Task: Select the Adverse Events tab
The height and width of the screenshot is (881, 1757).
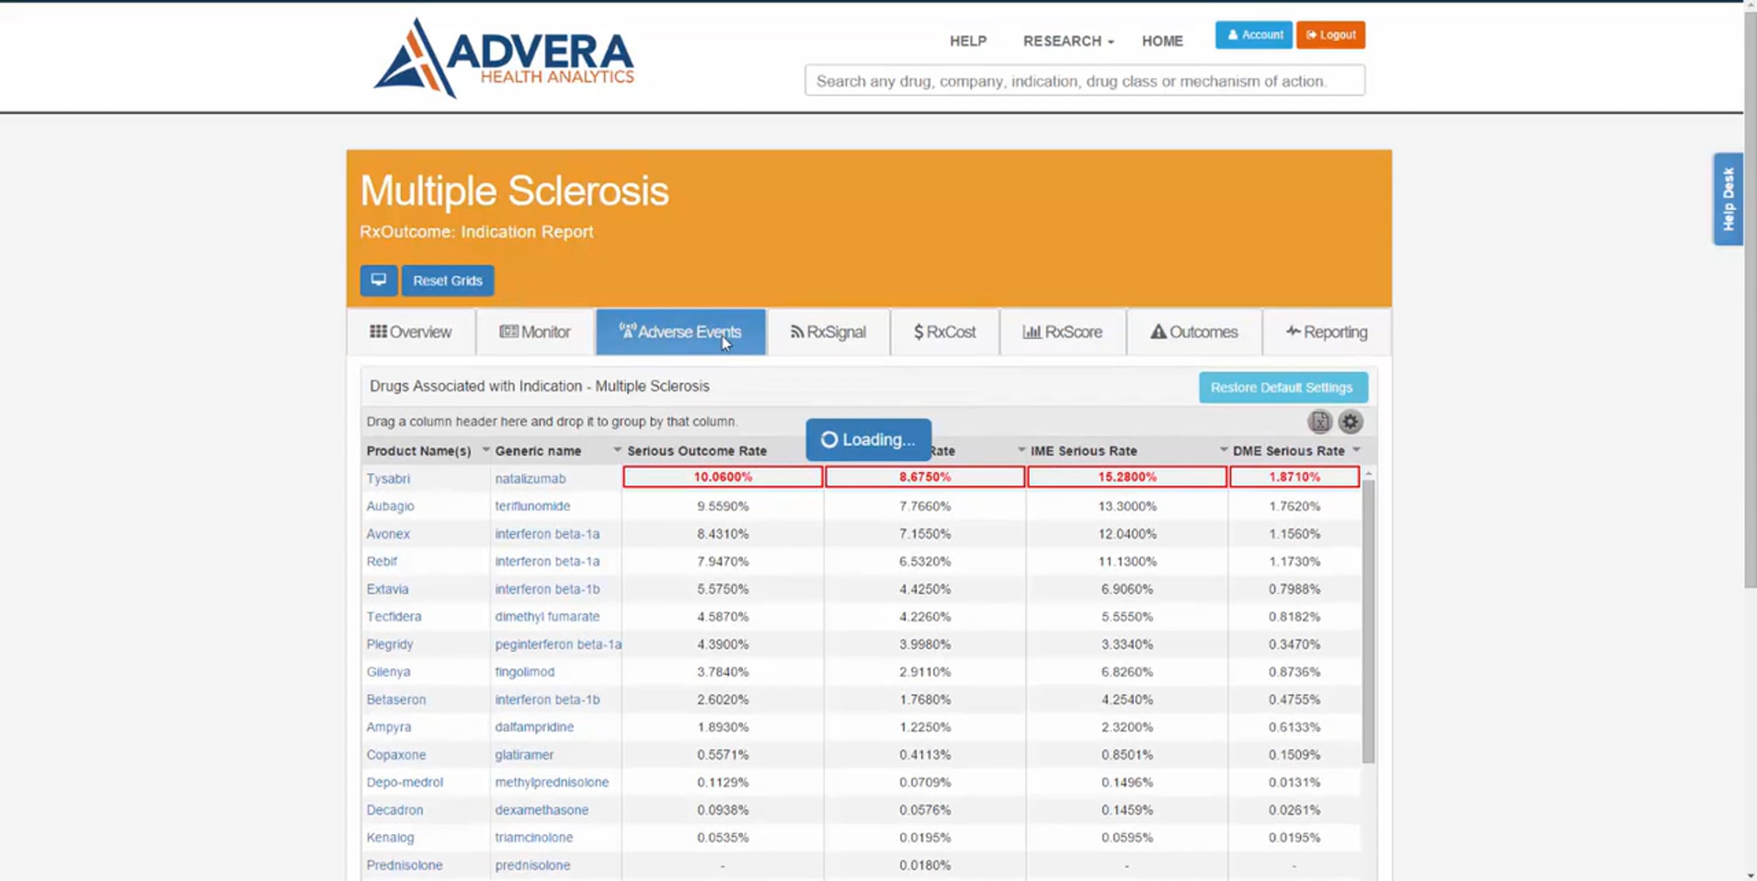Action: (680, 331)
